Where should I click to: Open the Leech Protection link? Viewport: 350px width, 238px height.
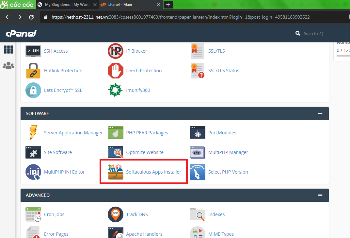[x=144, y=71]
